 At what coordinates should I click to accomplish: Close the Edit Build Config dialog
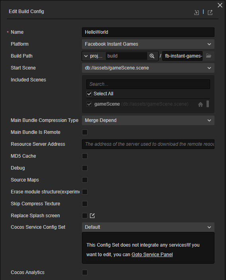[220, 5]
